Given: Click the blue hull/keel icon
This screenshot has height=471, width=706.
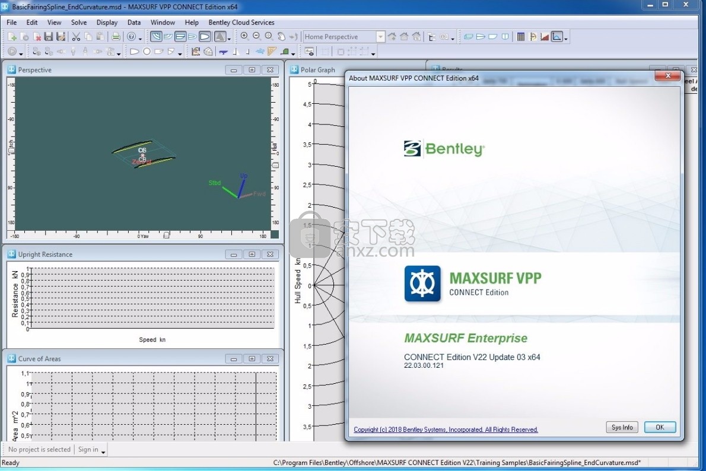Looking at the screenshot, I should tap(223, 52).
